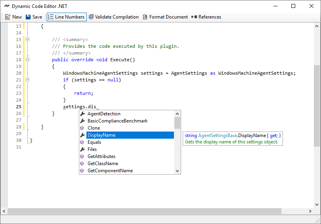
Task: Click the wrench icon beside DisplayName
Action: tap(82, 135)
